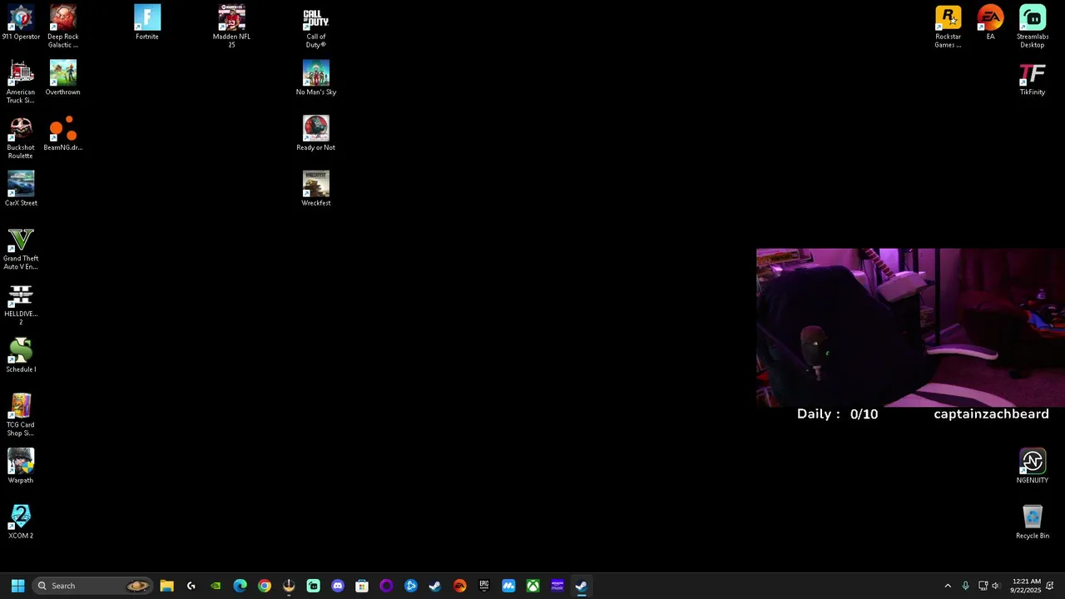Select the Warpath desktop shortcut
Viewport: 1065px width, 599px height.
(x=21, y=467)
